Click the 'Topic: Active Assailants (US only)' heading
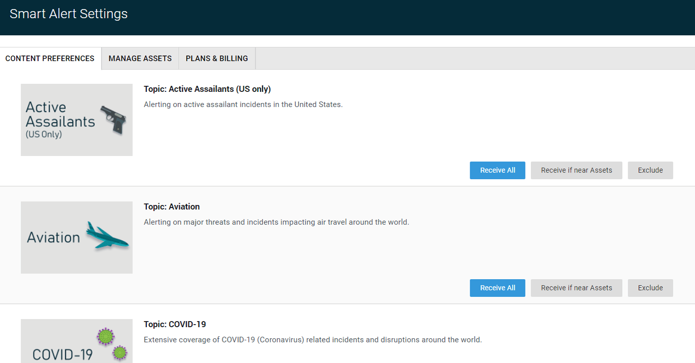The height and width of the screenshot is (363, 695). tap(207, 89)
